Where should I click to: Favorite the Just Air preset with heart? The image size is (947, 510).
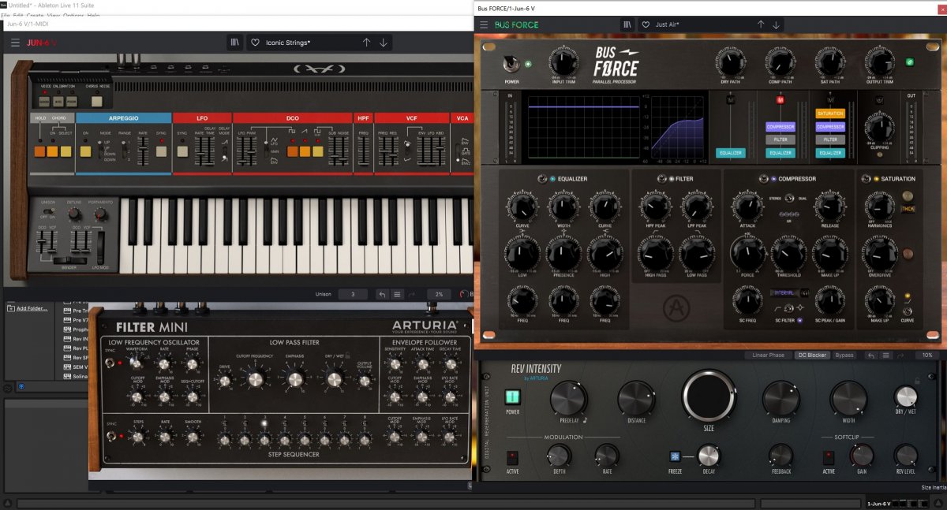646,24
